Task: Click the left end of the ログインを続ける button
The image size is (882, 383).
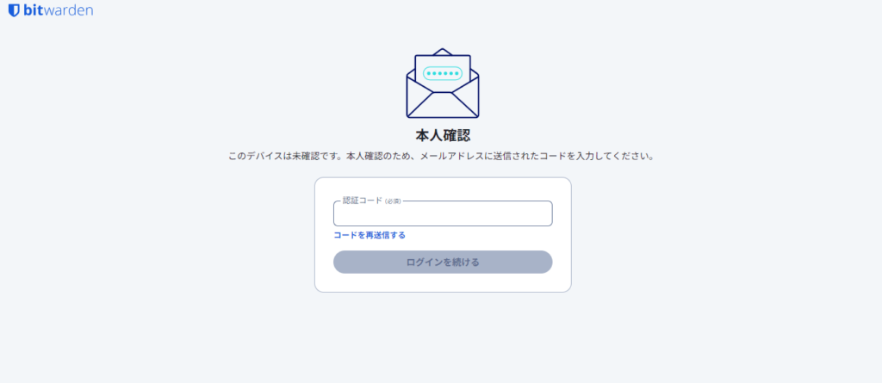Action: coord(345,263)
